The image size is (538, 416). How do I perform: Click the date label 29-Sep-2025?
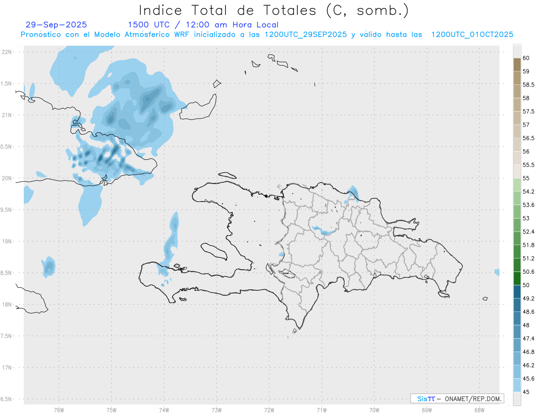[56, 25]
